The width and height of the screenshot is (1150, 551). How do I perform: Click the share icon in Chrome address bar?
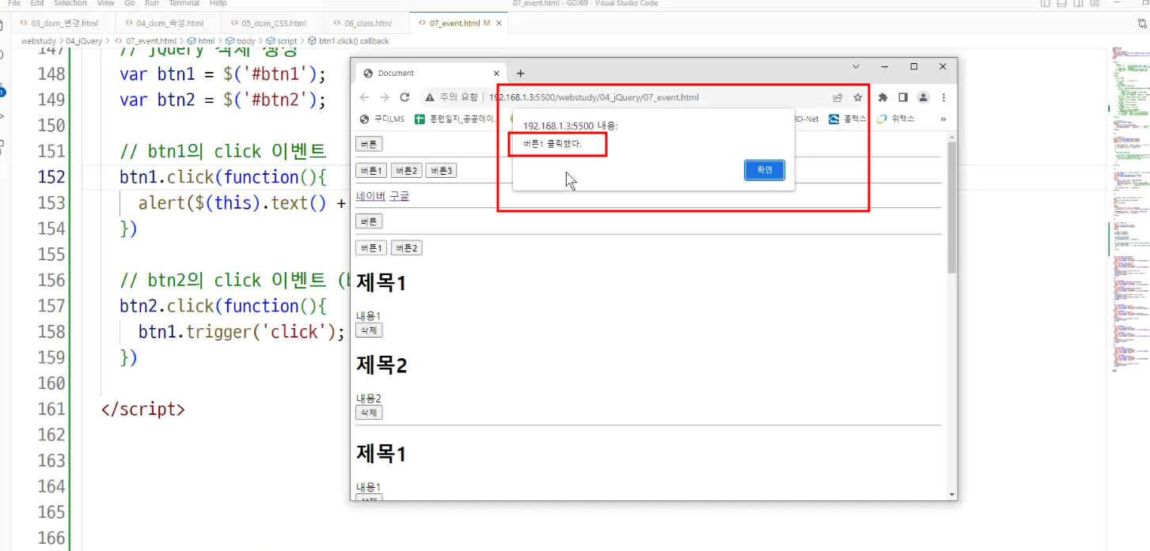coord(837,98)
